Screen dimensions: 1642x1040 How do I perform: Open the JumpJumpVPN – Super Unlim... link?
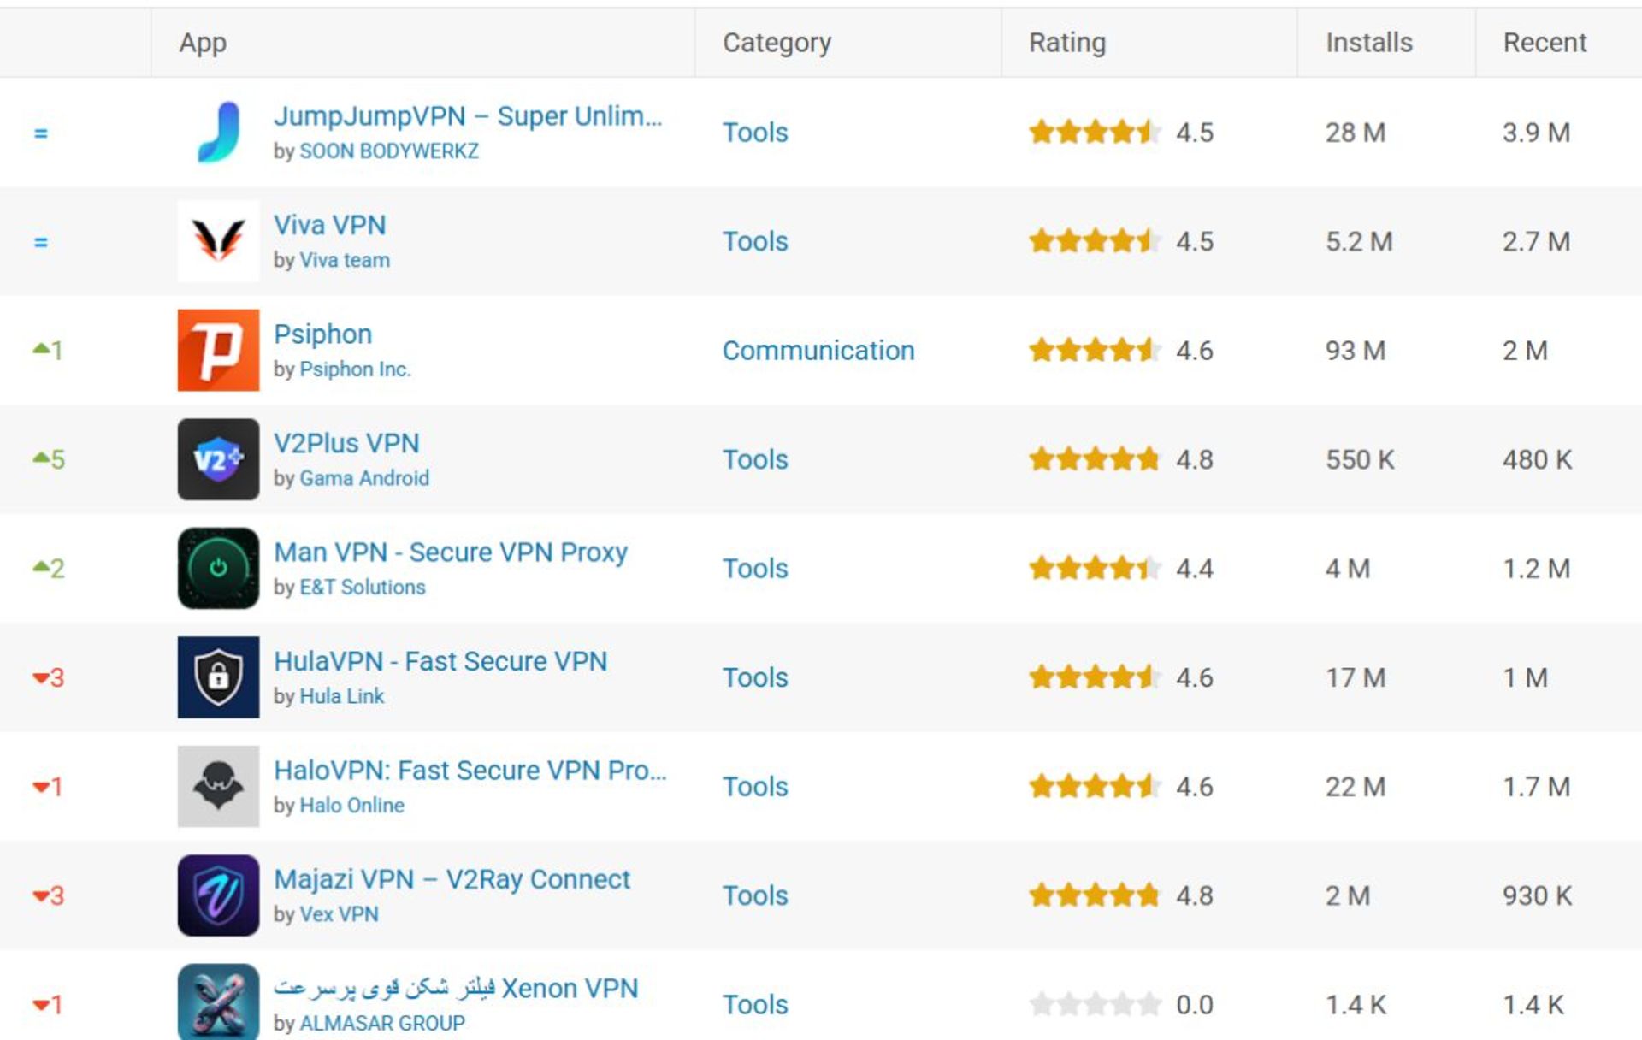coord(468,115)
